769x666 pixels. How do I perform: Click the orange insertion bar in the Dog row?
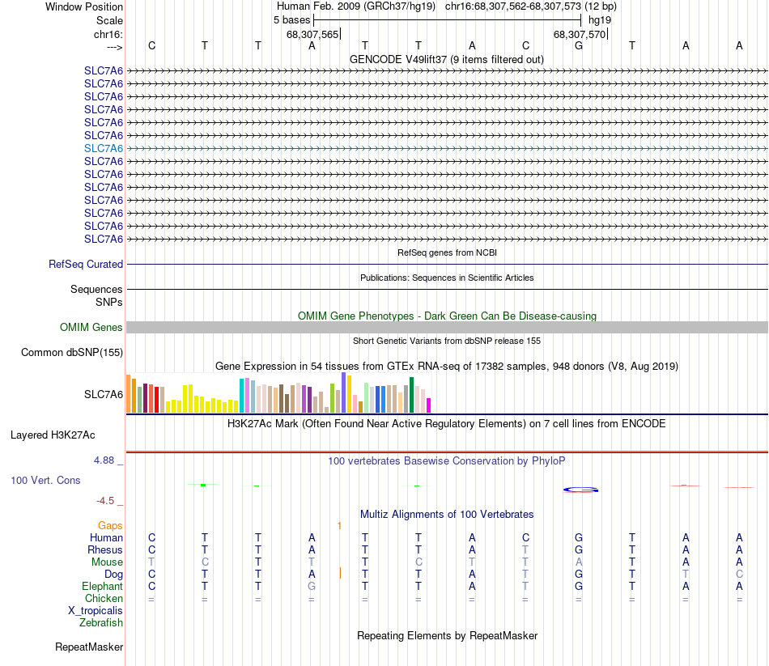340,573
